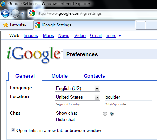157x140 pixels.
Task: Click the browser Back arrow button
Action: point(5,13)
